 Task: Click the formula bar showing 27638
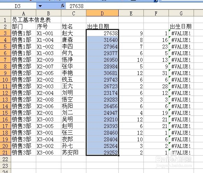[134, 6]
